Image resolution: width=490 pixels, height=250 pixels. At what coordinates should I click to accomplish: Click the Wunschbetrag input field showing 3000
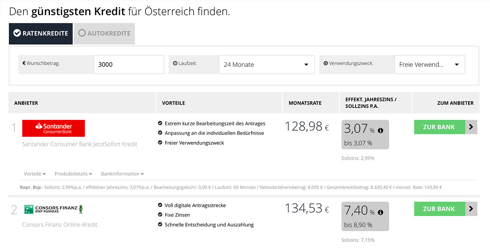click(x=129, y=65)
